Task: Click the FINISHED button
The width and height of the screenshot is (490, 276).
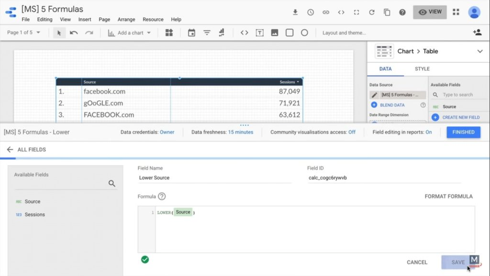Action: (463, 132)
